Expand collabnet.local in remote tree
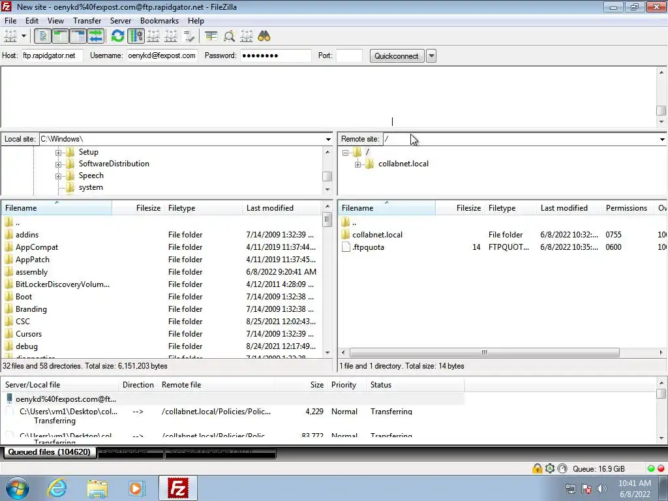Screen dimensions: 668x501 click(358, 164)
